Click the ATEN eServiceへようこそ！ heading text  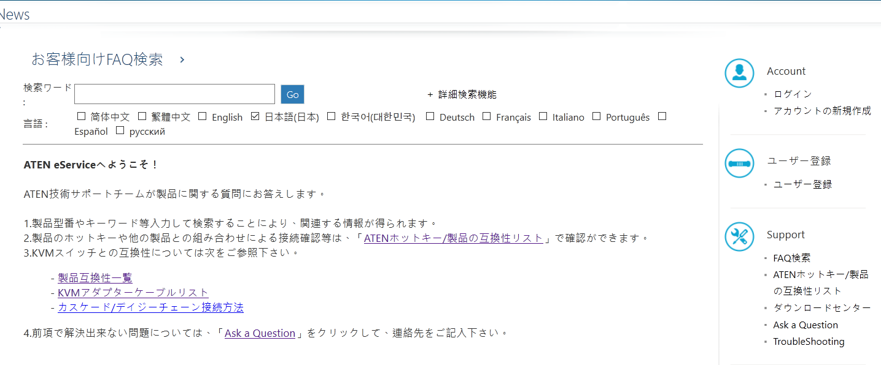coord(91,165)
